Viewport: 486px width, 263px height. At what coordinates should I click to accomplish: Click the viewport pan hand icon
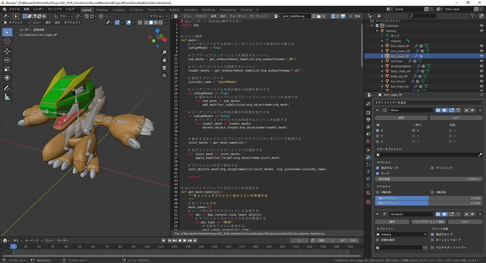point(164,60)
